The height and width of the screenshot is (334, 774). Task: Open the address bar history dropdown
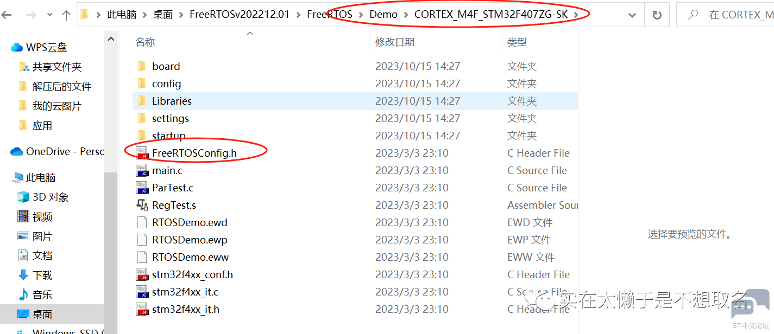pos(632,15)
